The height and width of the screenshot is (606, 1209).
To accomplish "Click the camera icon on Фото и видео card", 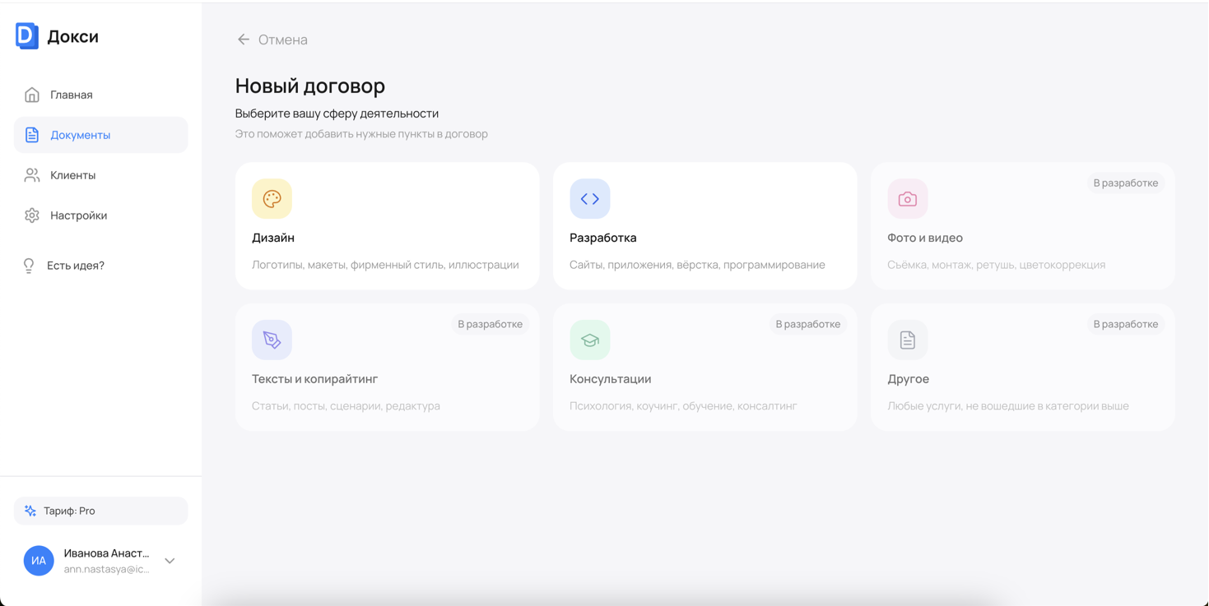I will coord(907,199).
